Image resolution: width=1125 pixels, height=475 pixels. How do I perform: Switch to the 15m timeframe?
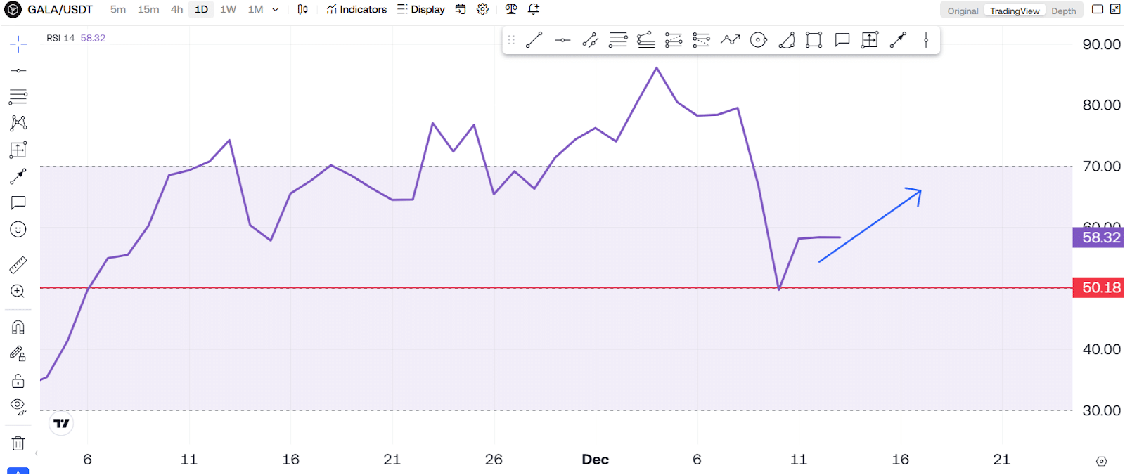pyautogui.click(x=148, y=10)
